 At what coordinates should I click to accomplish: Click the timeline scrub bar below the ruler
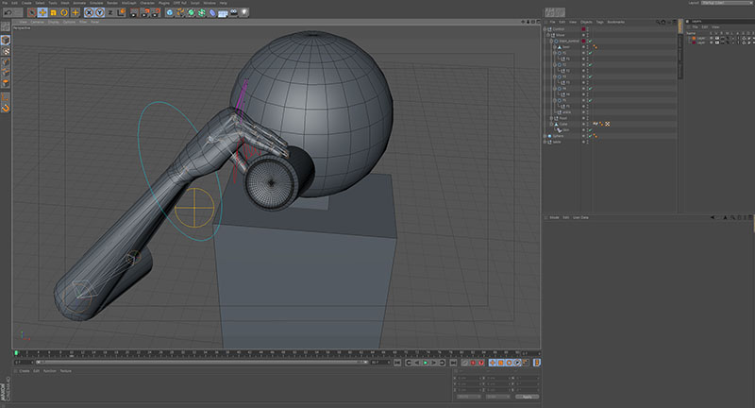[x=202, y=363]
